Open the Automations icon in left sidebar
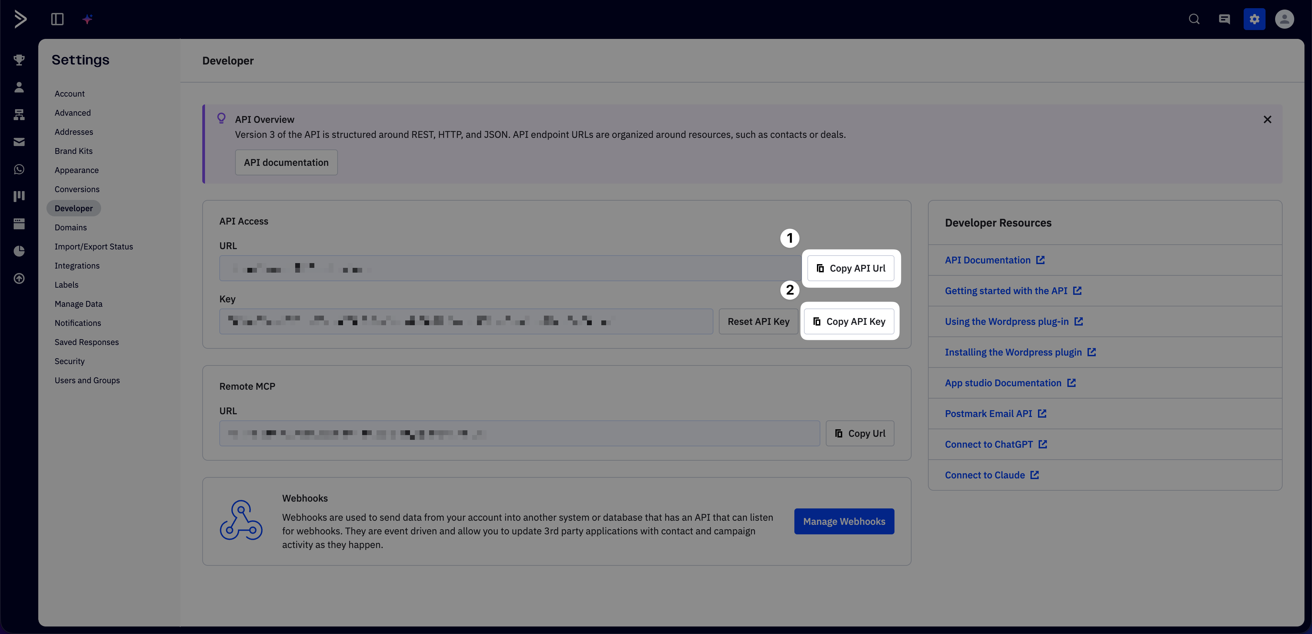This screenshot has height=634, width=1312. coord(19,115)
